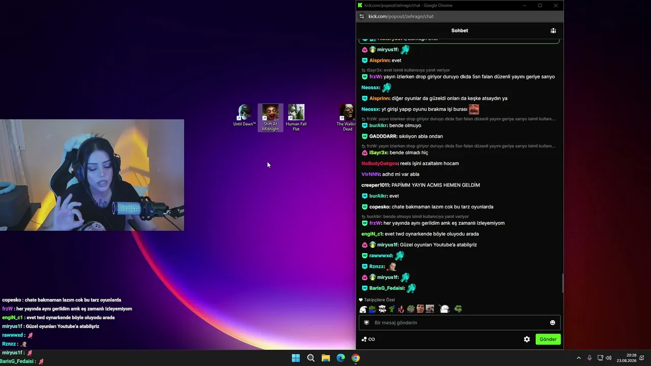Open File Explorer from the taskbar
Image resolution: width=651 pixels, height=366 pixels.
point(325,358)
